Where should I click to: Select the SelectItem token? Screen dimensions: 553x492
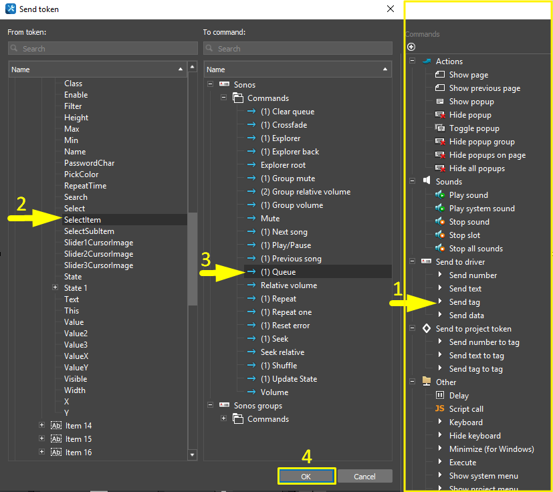pyautogui.click(x=82, y=220)
